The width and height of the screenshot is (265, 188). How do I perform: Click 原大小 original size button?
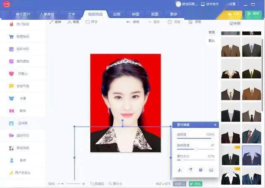click(x=116, y=184)
